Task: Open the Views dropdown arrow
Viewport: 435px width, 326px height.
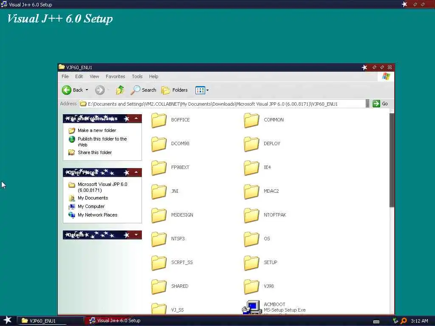Action: 207,90
